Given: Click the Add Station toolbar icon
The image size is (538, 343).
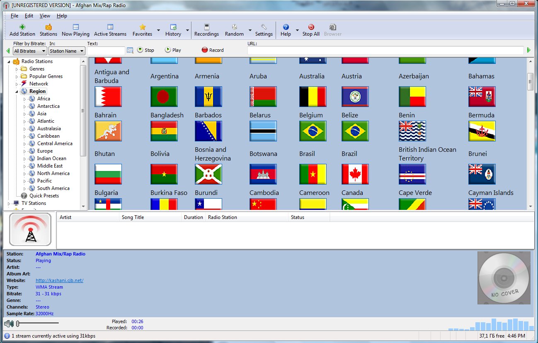Looking at the screenshot, I should (22, 27).
